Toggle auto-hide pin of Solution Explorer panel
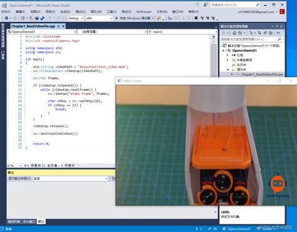Image resolution: width=297 pixels, height=232 pixels. click(277, 26)
